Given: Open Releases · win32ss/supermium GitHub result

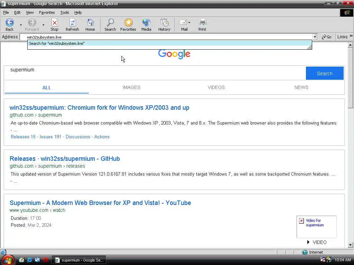Looking at the screenshot, I should point(65,159).
